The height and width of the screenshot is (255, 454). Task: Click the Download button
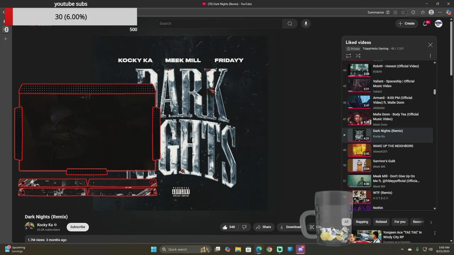290,227
